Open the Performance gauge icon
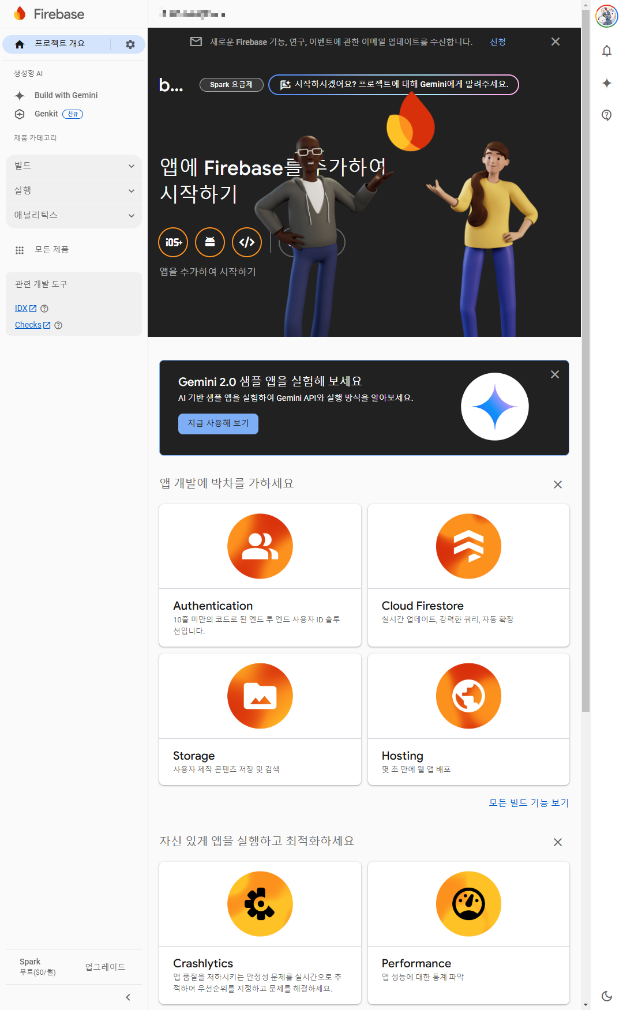 pyautogui.click(x=468, y=904)
